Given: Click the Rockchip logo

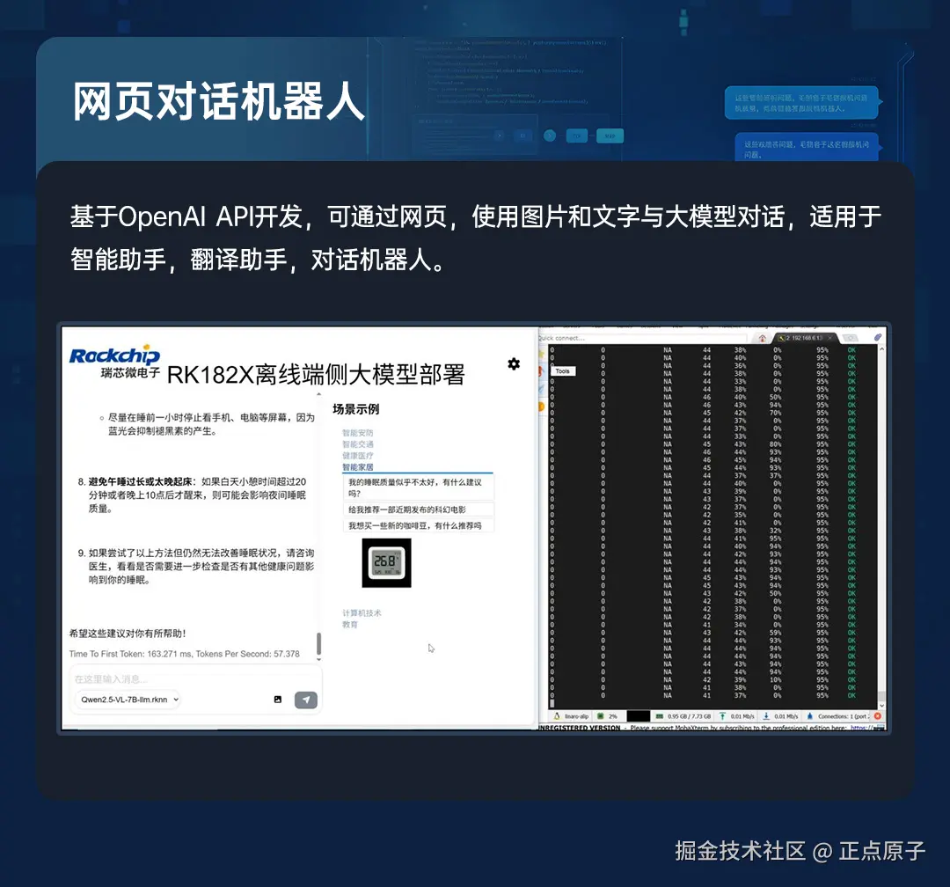Looking at the screenshot, I should (114, 356).
